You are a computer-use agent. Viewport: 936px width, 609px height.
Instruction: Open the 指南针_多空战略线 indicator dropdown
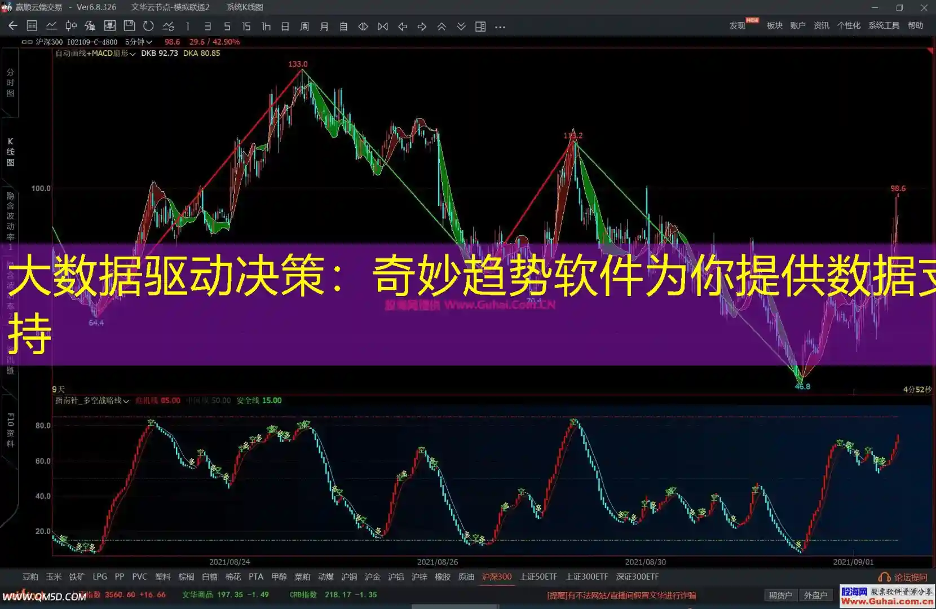92,400
